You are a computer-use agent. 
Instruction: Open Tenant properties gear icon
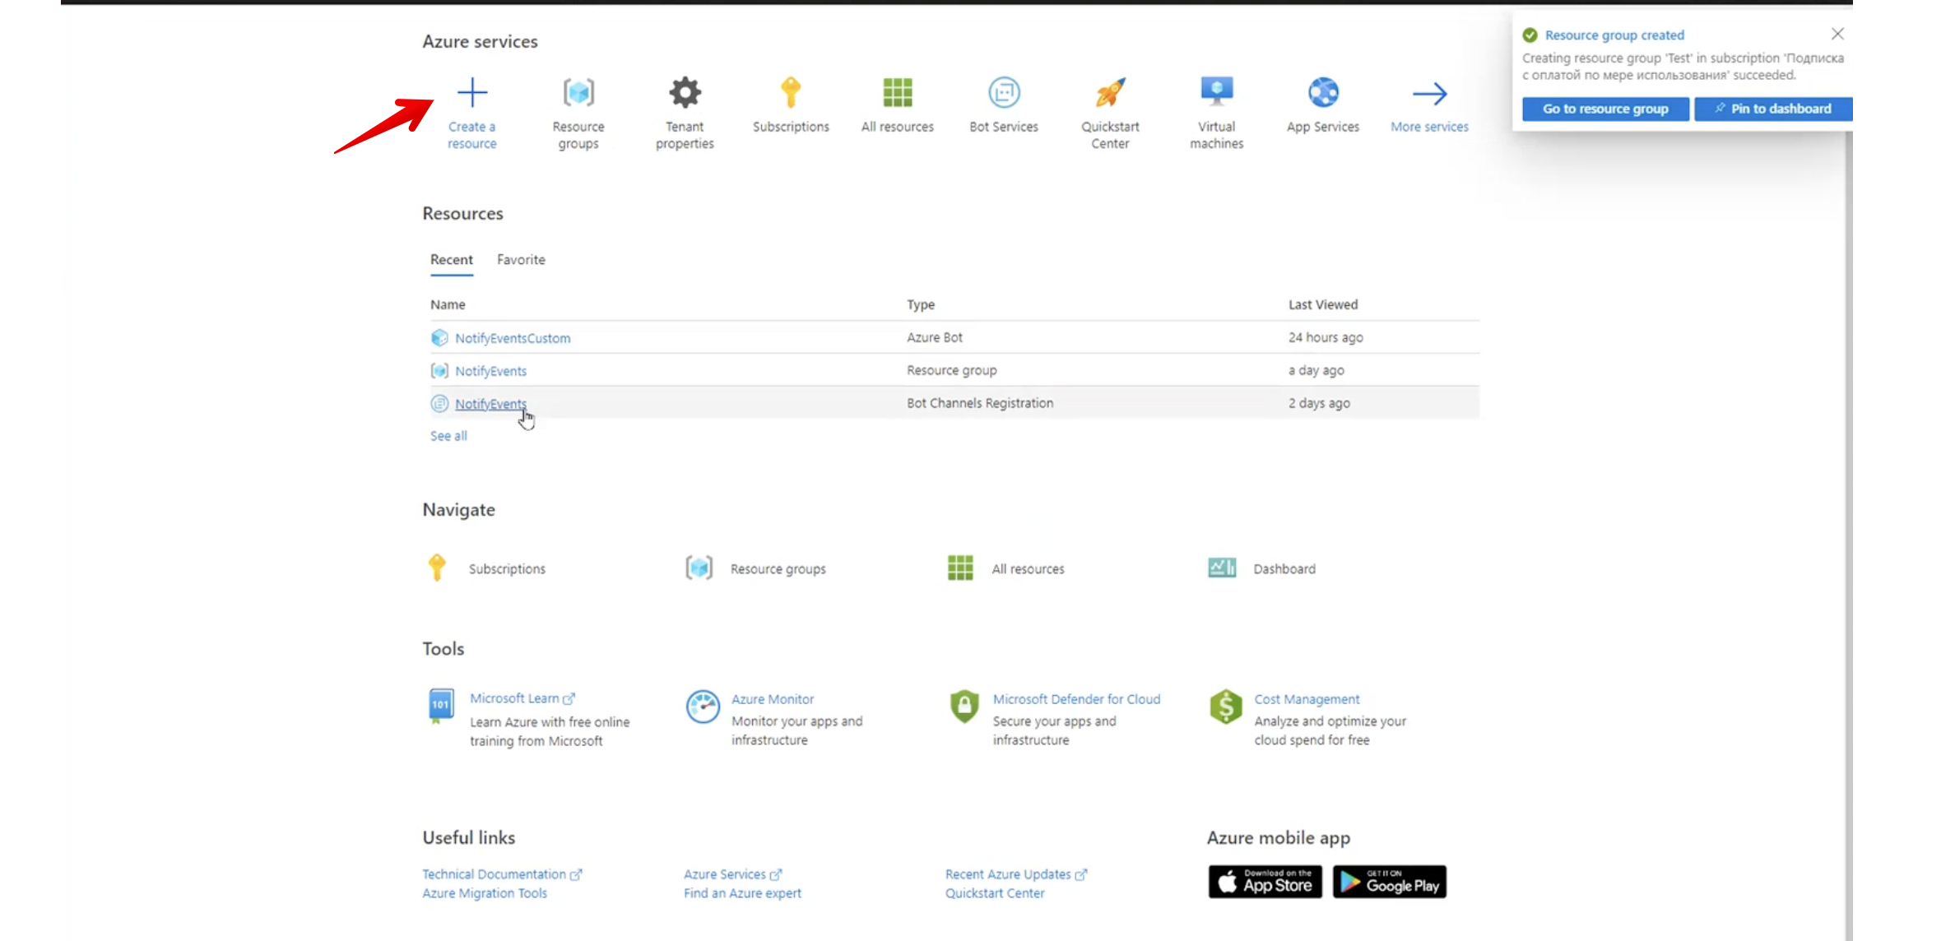685,93
